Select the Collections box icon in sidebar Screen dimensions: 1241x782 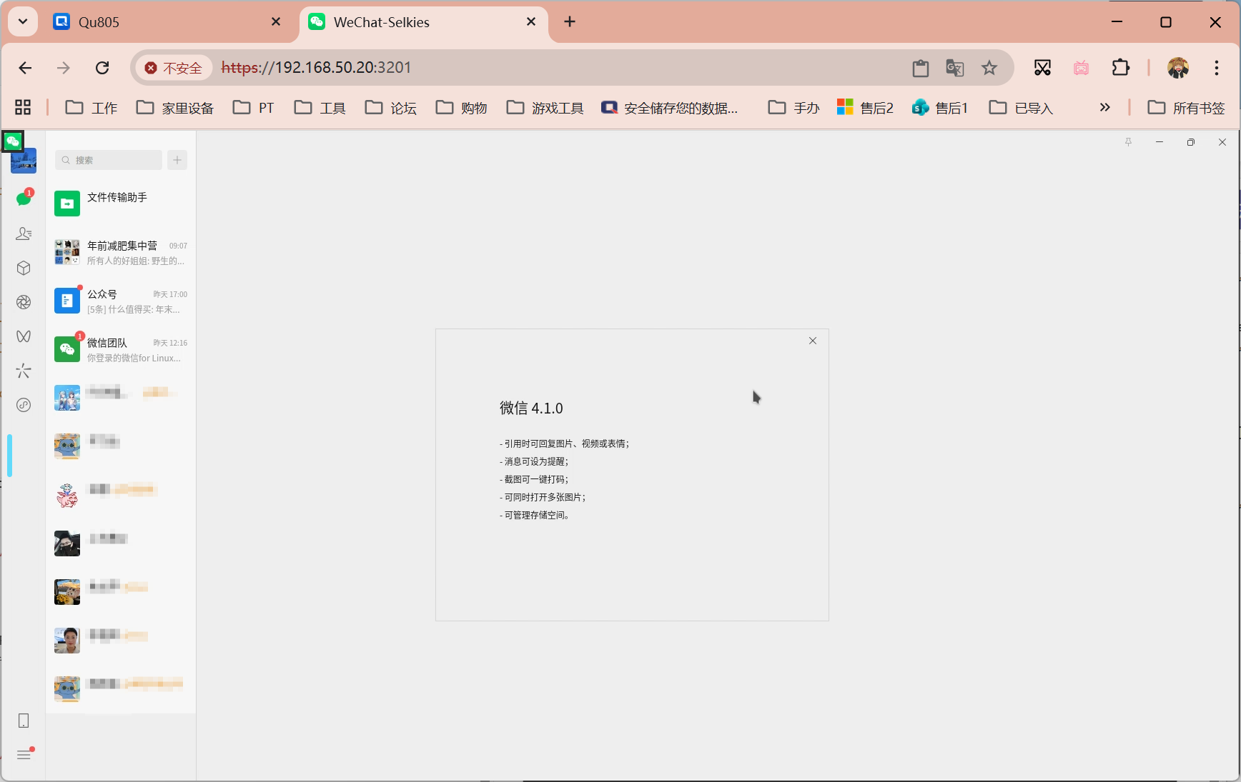(x=24, y=268)
